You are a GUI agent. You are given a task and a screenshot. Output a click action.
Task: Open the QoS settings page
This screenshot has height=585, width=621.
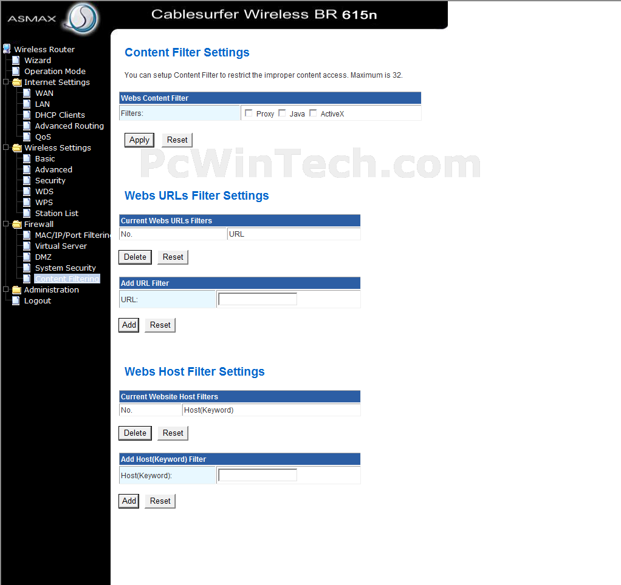pyautogui.click(x=43, y=137)
